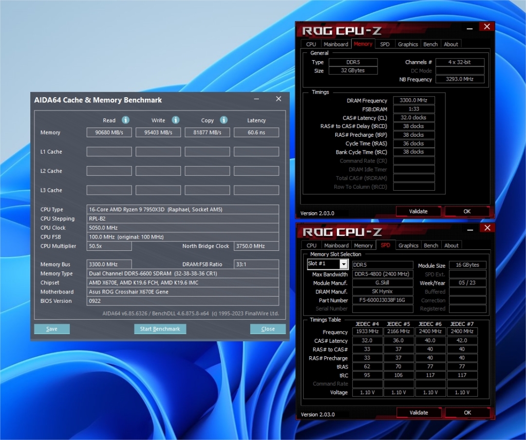The height and width of the screenshot is (440, 526).
Task: Click the Close button at AIDA64 bottom
Action: [x=268, y=329]
